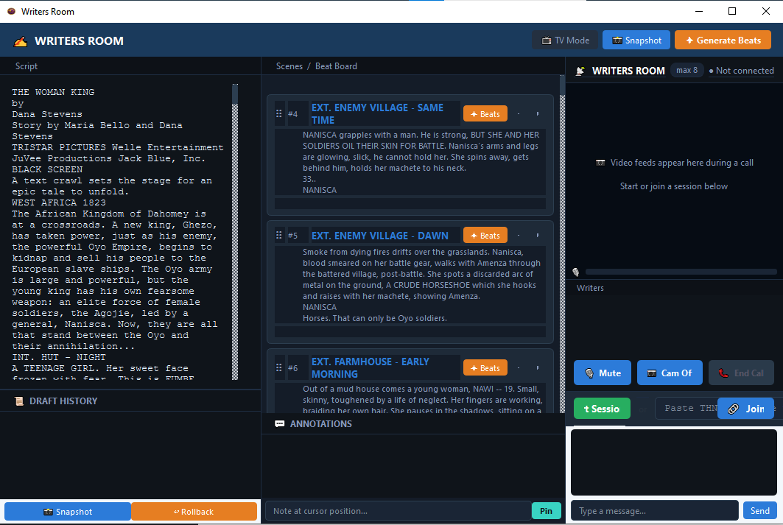The height and width of the screenshot is (525, 783).
Task: Click Snapshot under Draft History
Action: pyautogui.click(x=68, y=512)
